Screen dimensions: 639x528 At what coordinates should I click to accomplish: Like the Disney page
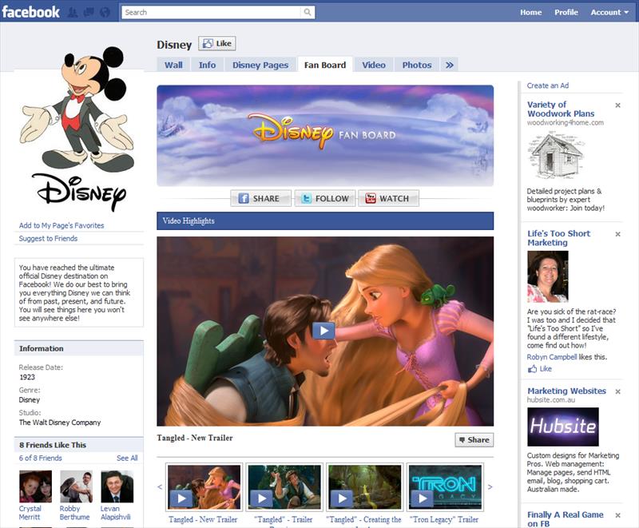(x=217, y=43)
